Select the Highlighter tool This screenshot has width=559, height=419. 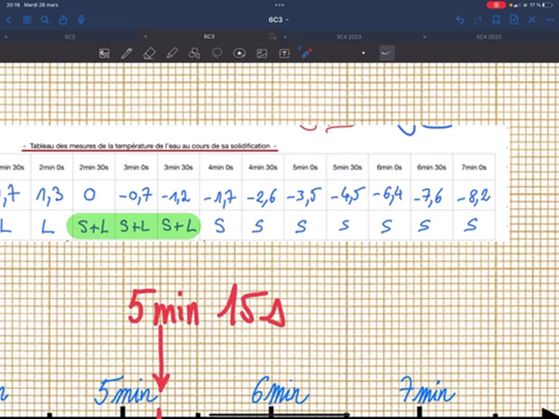(172, 54)
